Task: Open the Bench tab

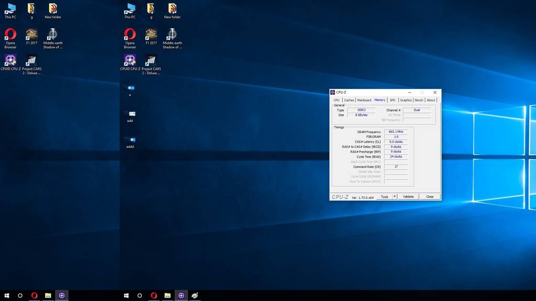Action: [x=419, y=100]
